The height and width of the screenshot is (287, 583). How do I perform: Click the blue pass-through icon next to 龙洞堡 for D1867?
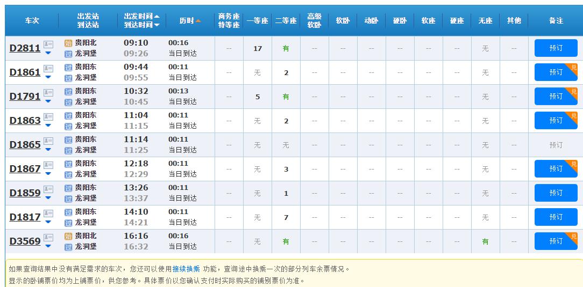click(68, 174)
